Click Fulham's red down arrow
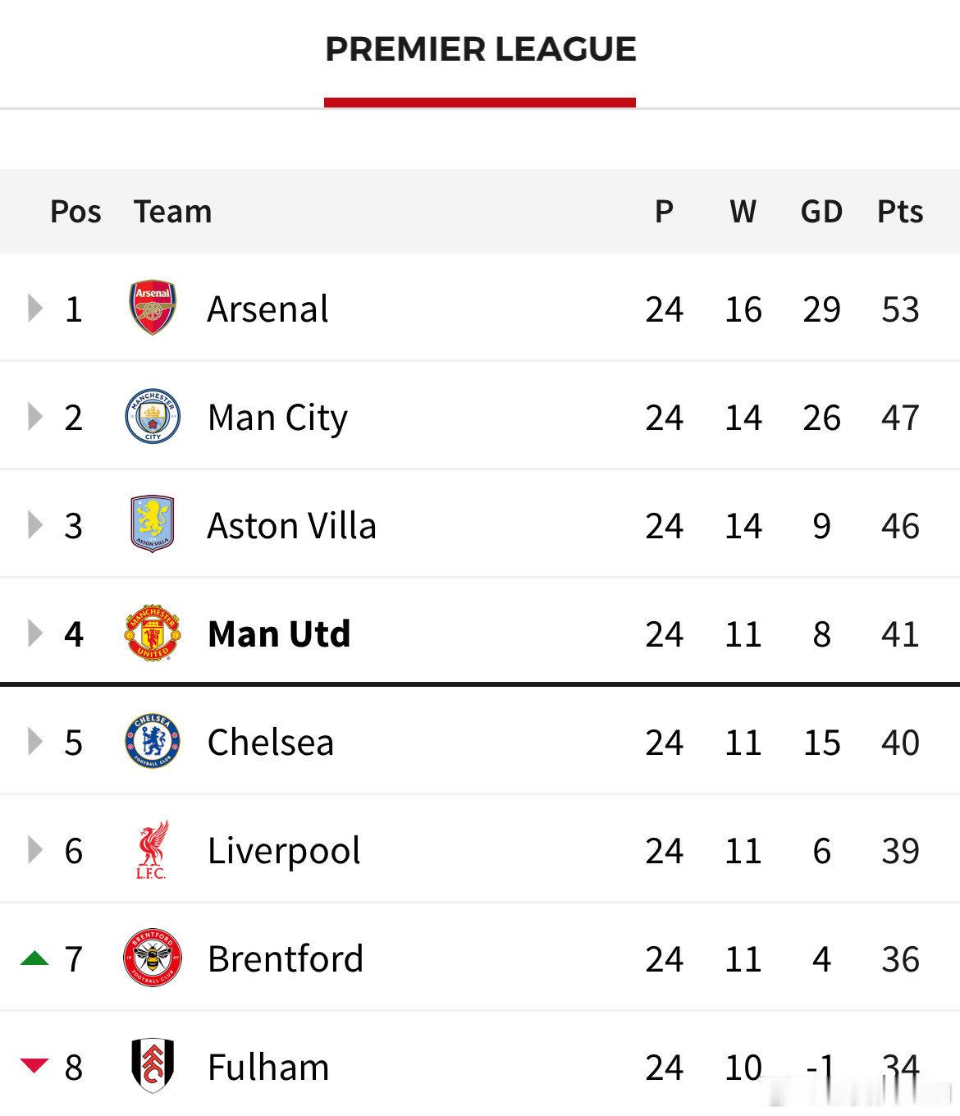This screenshot has height=1116, width=960. tap(34, 1066)
